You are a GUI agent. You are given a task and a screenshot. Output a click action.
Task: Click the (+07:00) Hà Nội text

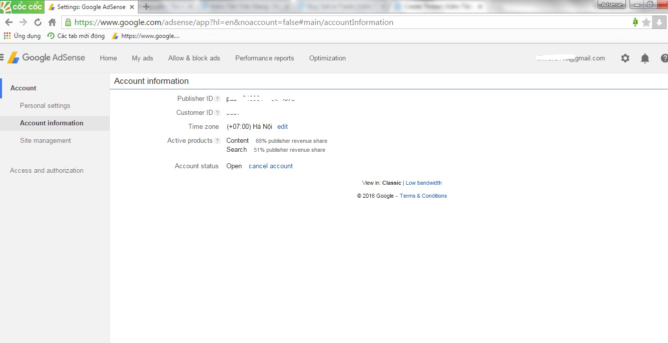[x=249, y=127]
